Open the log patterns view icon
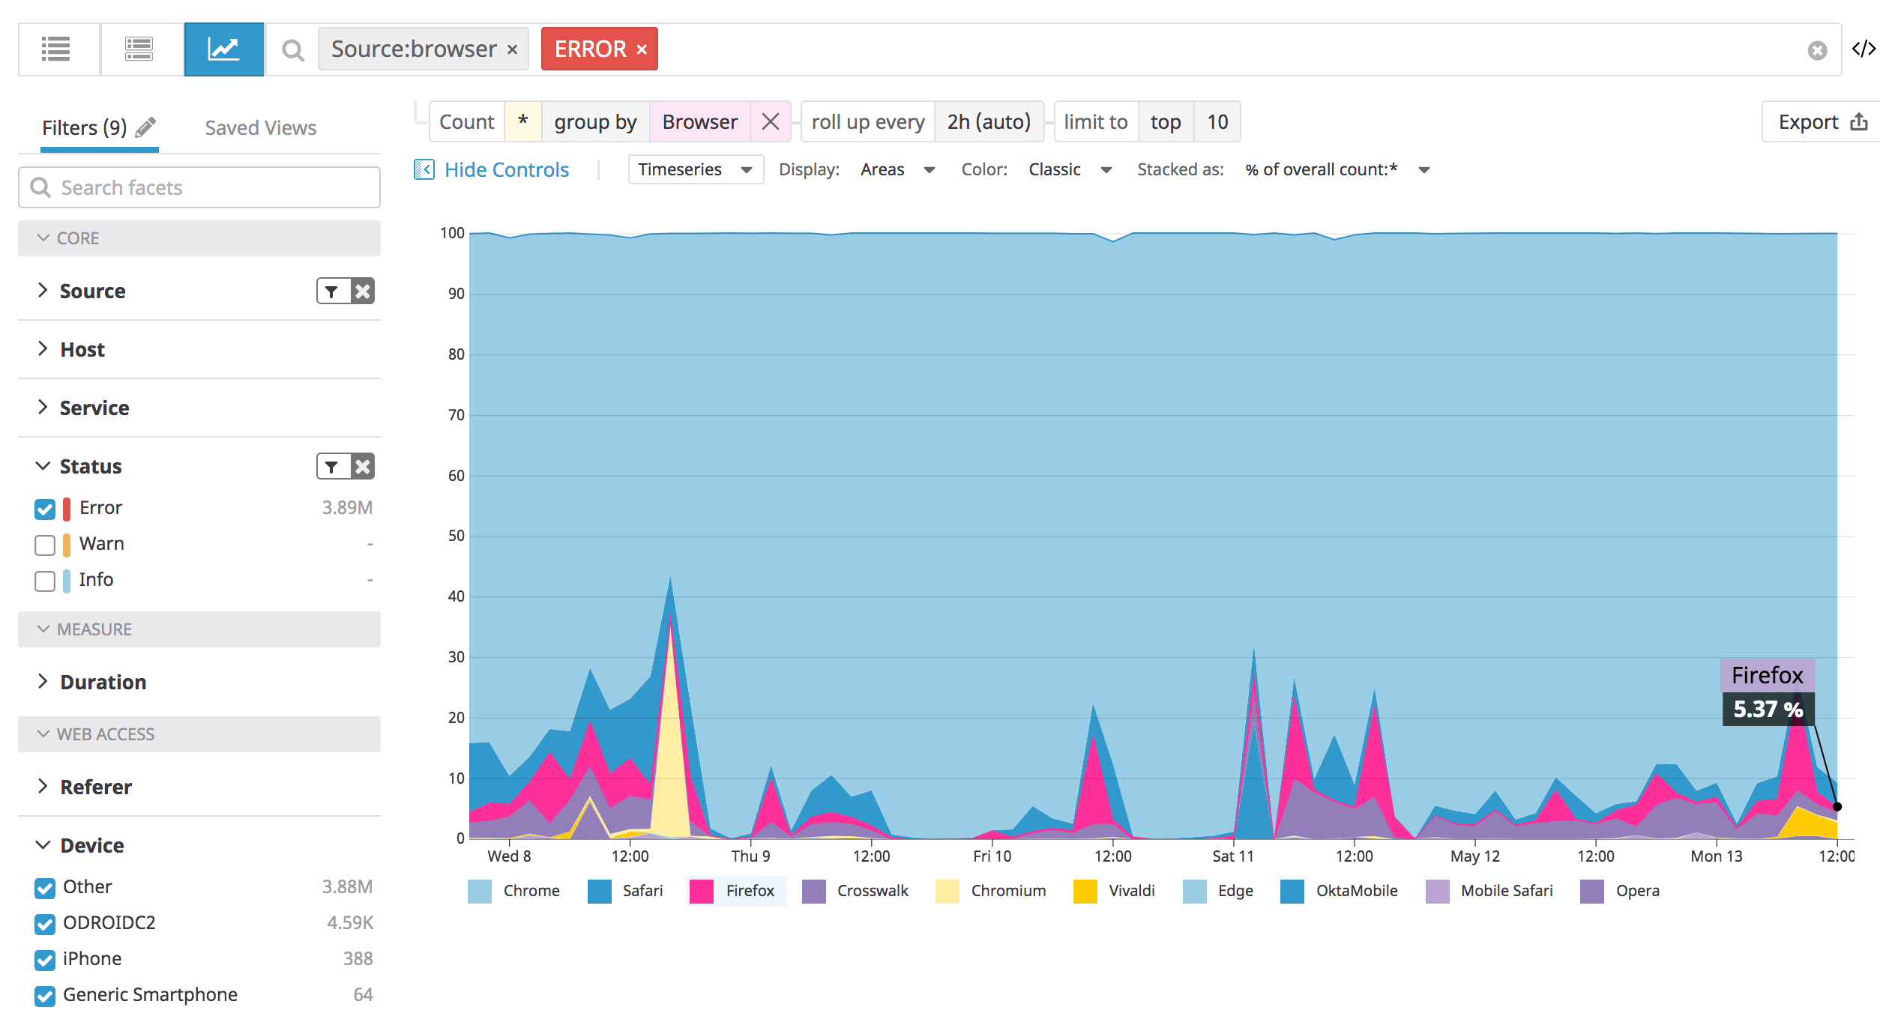 139,49
